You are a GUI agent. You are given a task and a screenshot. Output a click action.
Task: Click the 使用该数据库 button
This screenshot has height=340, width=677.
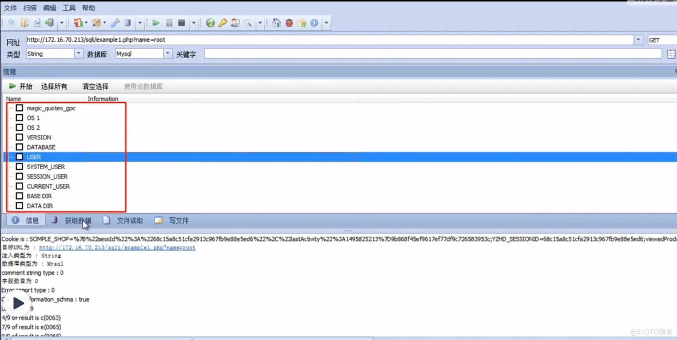pos(144,86)
